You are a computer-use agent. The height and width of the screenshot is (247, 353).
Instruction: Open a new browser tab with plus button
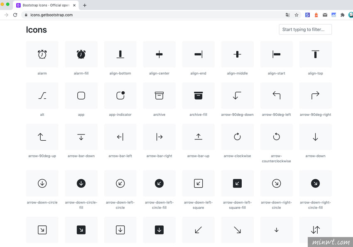click(x=85, y=5)
